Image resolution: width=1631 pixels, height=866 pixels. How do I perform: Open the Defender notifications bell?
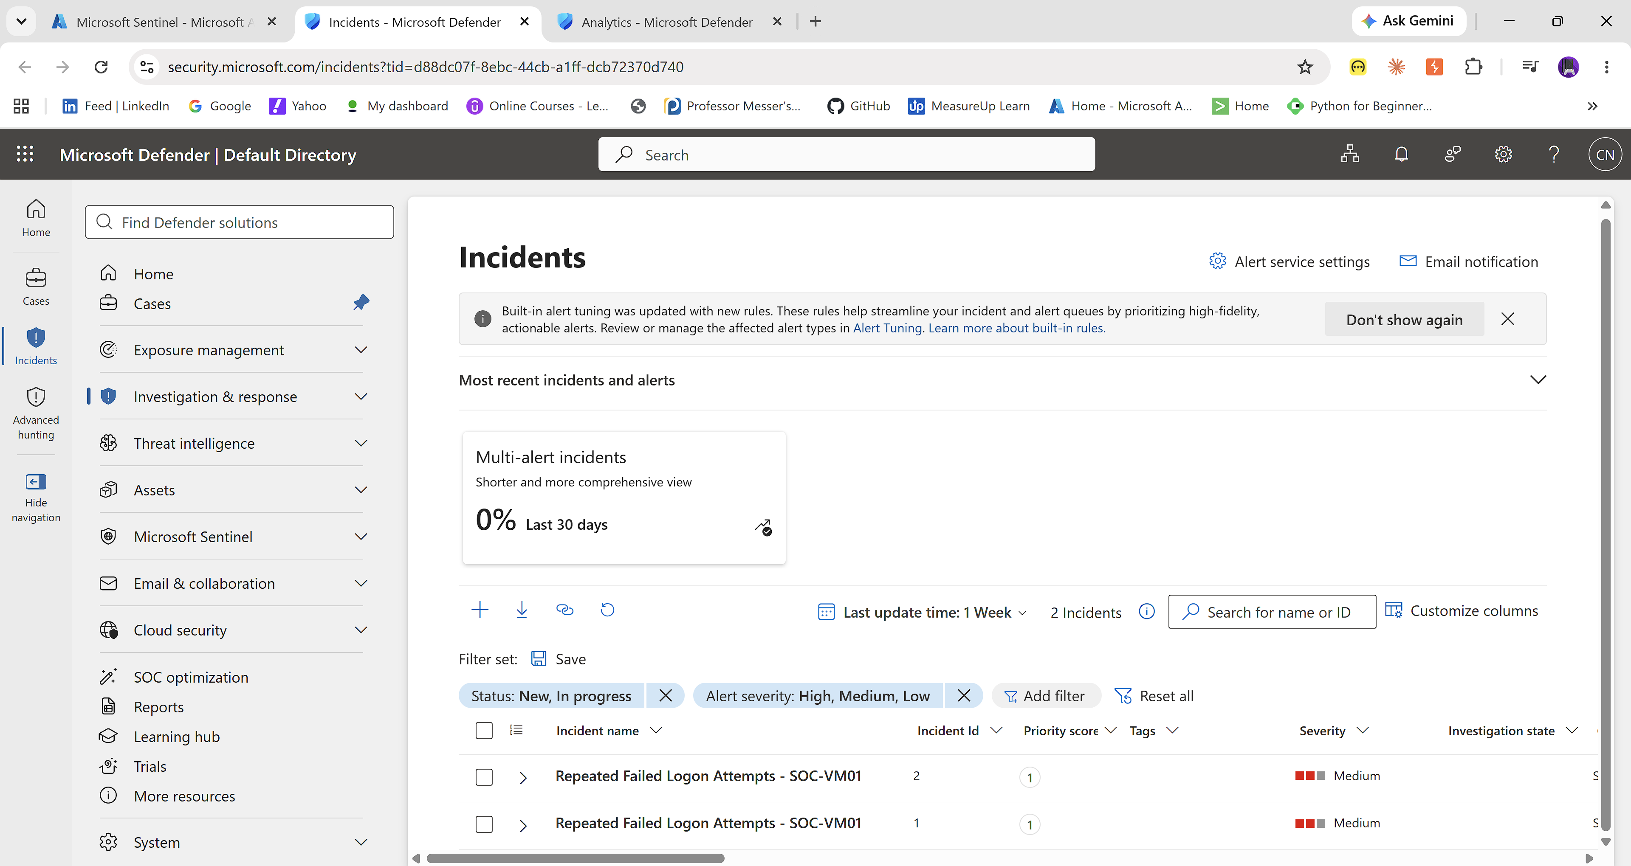[x=1401, y=155]
